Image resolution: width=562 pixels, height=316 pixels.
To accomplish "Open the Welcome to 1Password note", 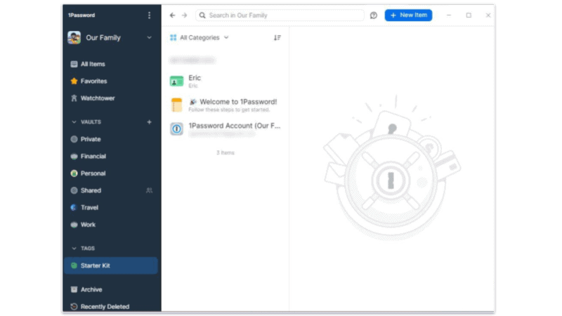I will pyautogui.click(x=226, y=105).
